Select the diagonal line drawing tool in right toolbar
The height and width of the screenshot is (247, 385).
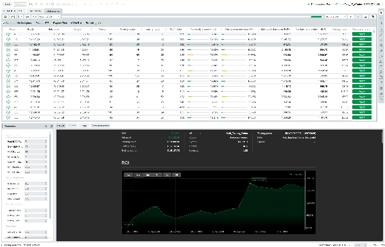381,35
